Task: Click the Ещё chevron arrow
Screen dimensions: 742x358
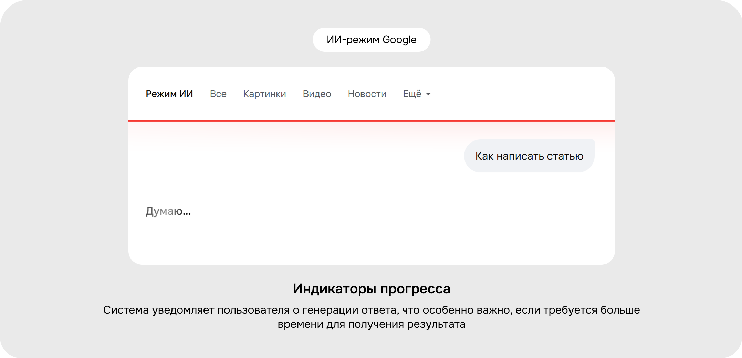Action: pos(428,94)
